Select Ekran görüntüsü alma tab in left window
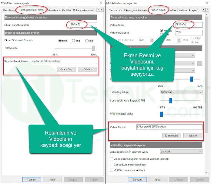 point(31,10)
